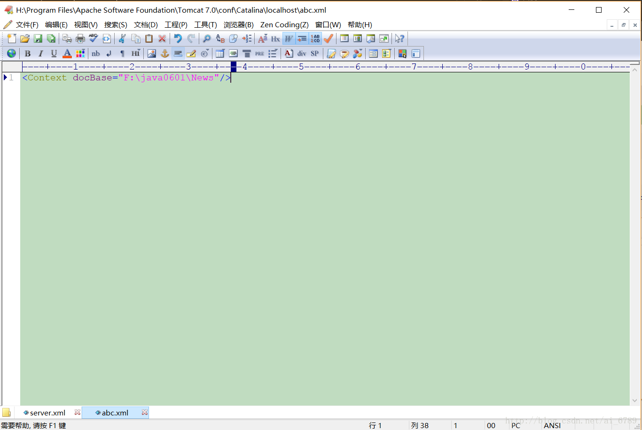
Task: Open the color picker squares icon
Action: pyautogui.click(x=402, y=53)
